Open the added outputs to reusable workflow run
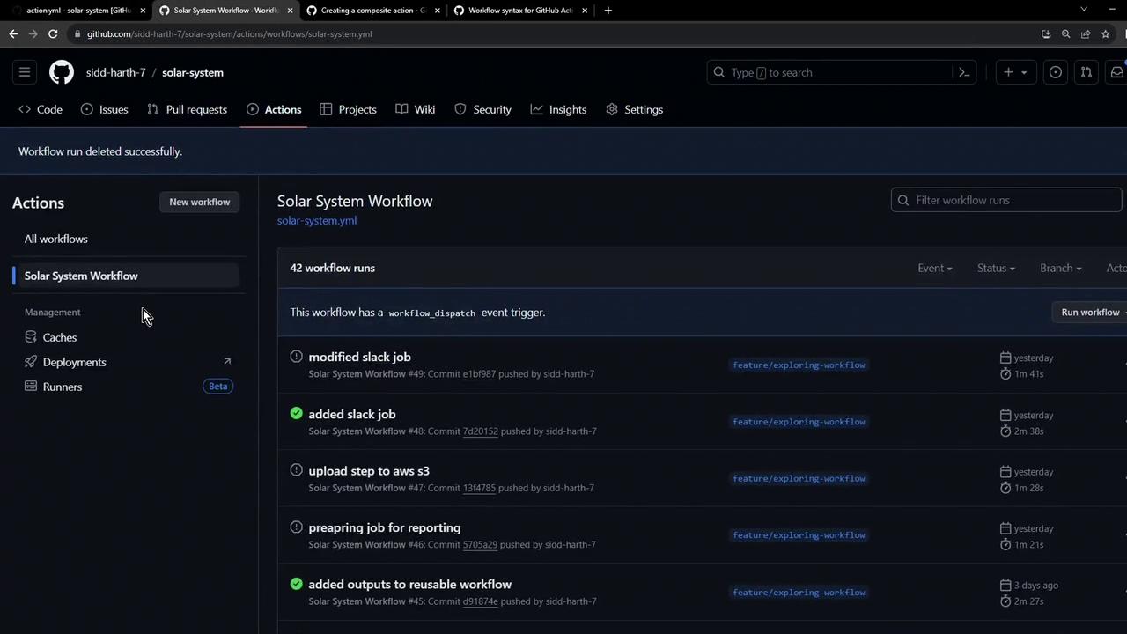Image resolution: width=1127 pixels, height=634 pixels. [410, 584]
